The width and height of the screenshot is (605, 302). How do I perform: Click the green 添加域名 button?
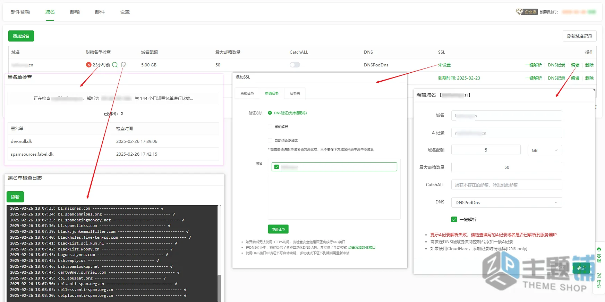coord(21,36)
